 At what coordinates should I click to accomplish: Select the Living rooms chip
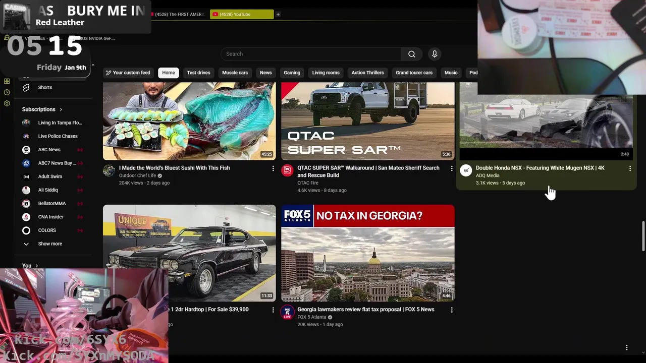[326, 73]
